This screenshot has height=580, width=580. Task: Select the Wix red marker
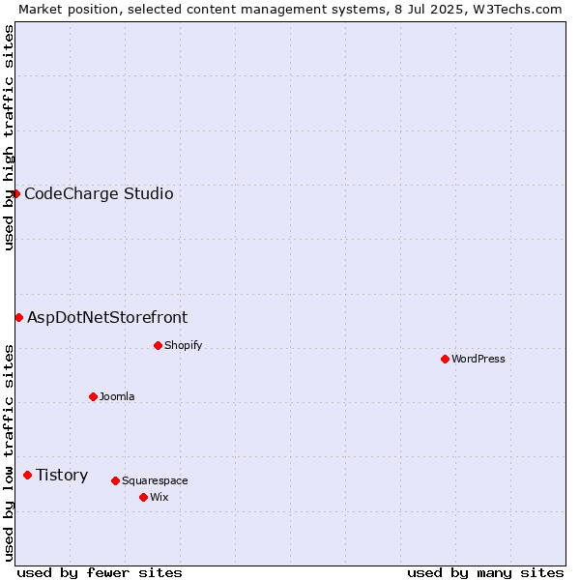(x=143, y=498)
